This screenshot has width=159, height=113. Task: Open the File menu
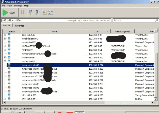pos(3,6)
